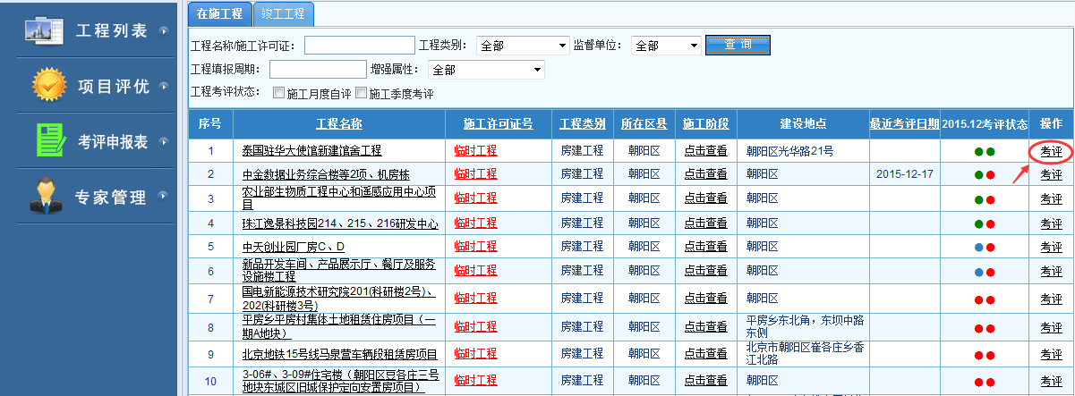1075x396 pixels.
Task: Sort by 最近考评日期 column header
Action: click(904, 123)
